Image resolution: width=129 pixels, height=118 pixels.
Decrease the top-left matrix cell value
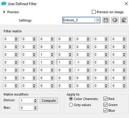click(16, 40)
